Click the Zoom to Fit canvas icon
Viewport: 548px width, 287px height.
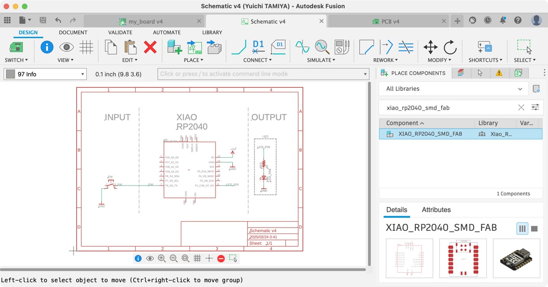(185, 258)
